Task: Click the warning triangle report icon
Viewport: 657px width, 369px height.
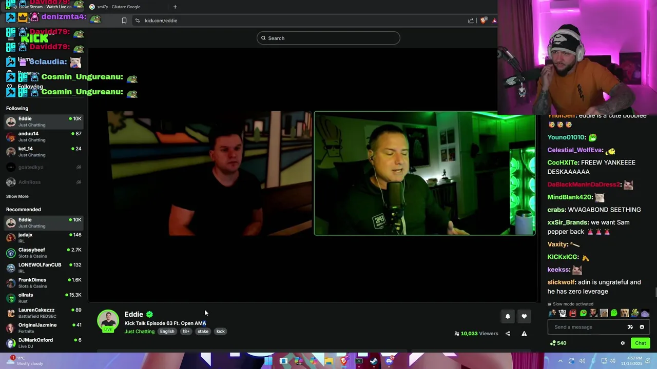Action: coord(524,334)
